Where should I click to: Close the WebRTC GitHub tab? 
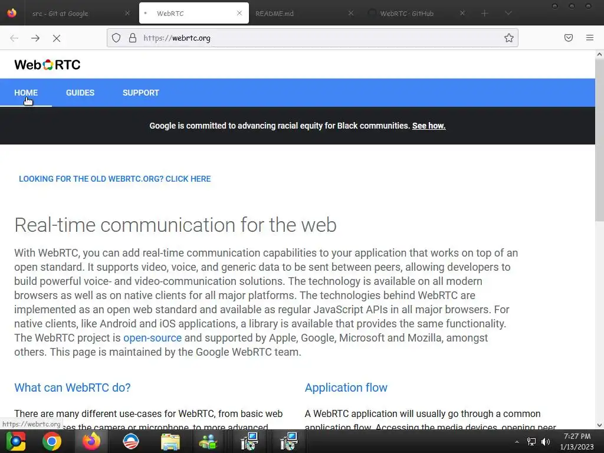tap(462, 13)
